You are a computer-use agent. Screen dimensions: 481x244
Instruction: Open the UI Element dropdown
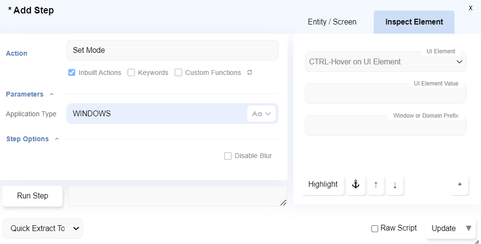click(x=385, y=61)
